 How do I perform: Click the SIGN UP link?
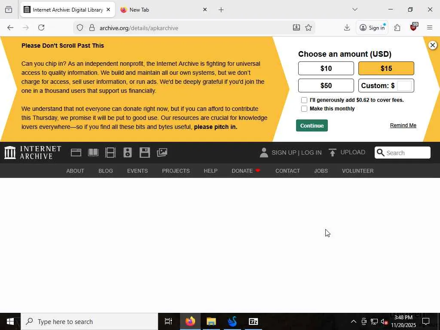click(x=284, y=153)
